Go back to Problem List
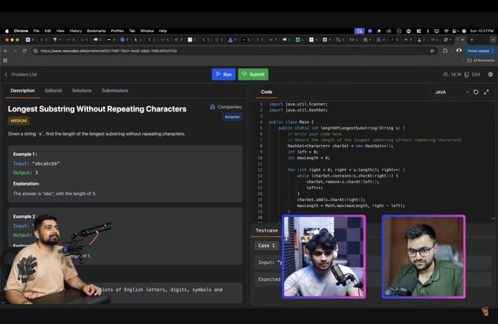The height and width of the screenshot is (324, 498). [21, 74]
